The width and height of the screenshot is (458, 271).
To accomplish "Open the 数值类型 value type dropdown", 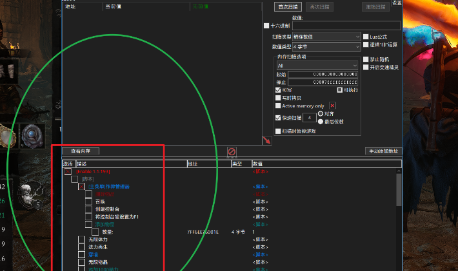I will (326, 46).
